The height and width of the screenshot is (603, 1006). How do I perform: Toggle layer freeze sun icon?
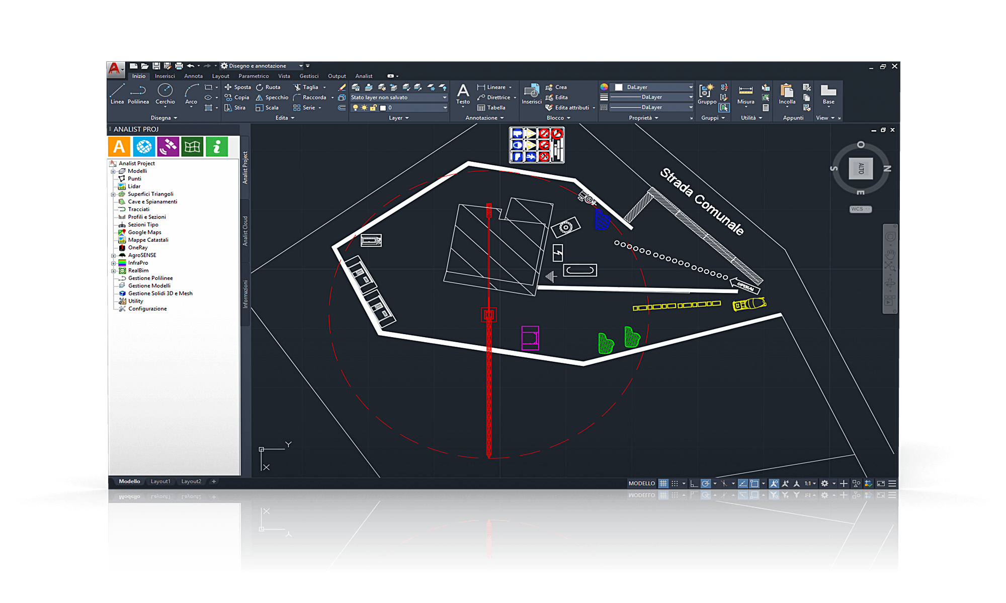pyautogui.click(x=364, y=108)
